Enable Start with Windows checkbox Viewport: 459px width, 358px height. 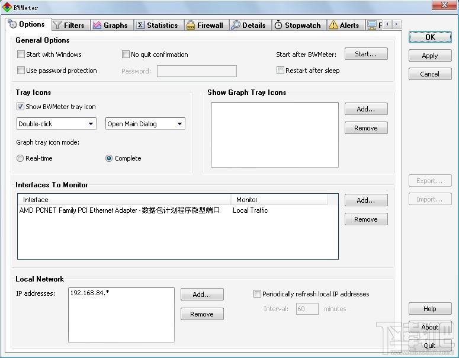(21, 55)
